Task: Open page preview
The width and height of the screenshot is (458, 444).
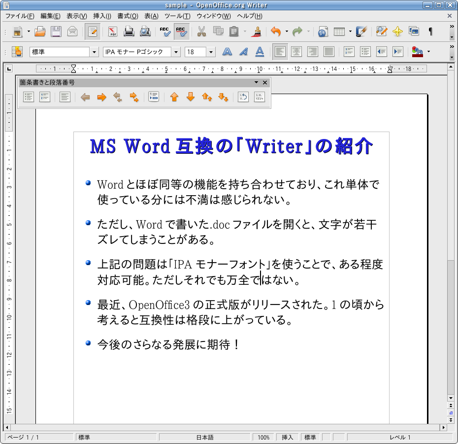Action: (x=145, y=31)
